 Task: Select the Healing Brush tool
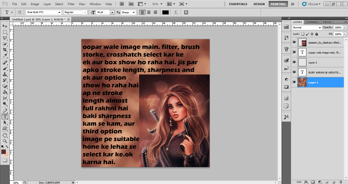click(5, 62)
